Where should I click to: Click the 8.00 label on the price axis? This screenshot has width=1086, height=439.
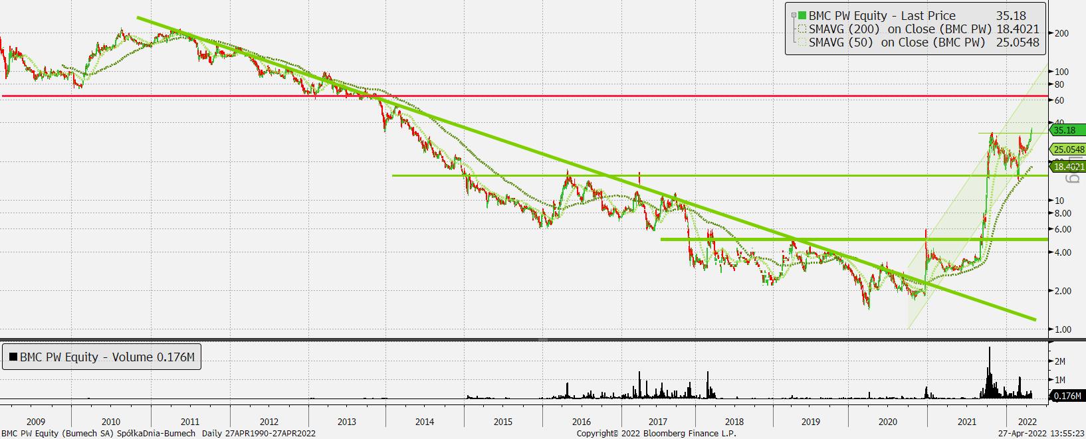(1063, 213)
